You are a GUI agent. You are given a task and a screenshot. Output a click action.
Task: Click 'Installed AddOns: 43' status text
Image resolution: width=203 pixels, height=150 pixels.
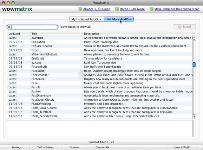[101, 142]
